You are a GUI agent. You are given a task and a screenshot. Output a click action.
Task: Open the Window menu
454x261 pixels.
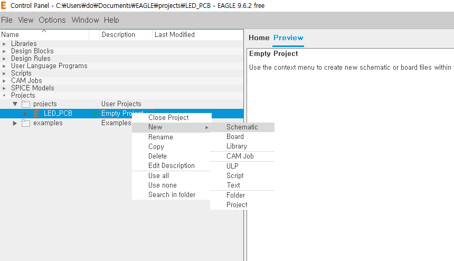pyautogui.click(x=85, y=20)
